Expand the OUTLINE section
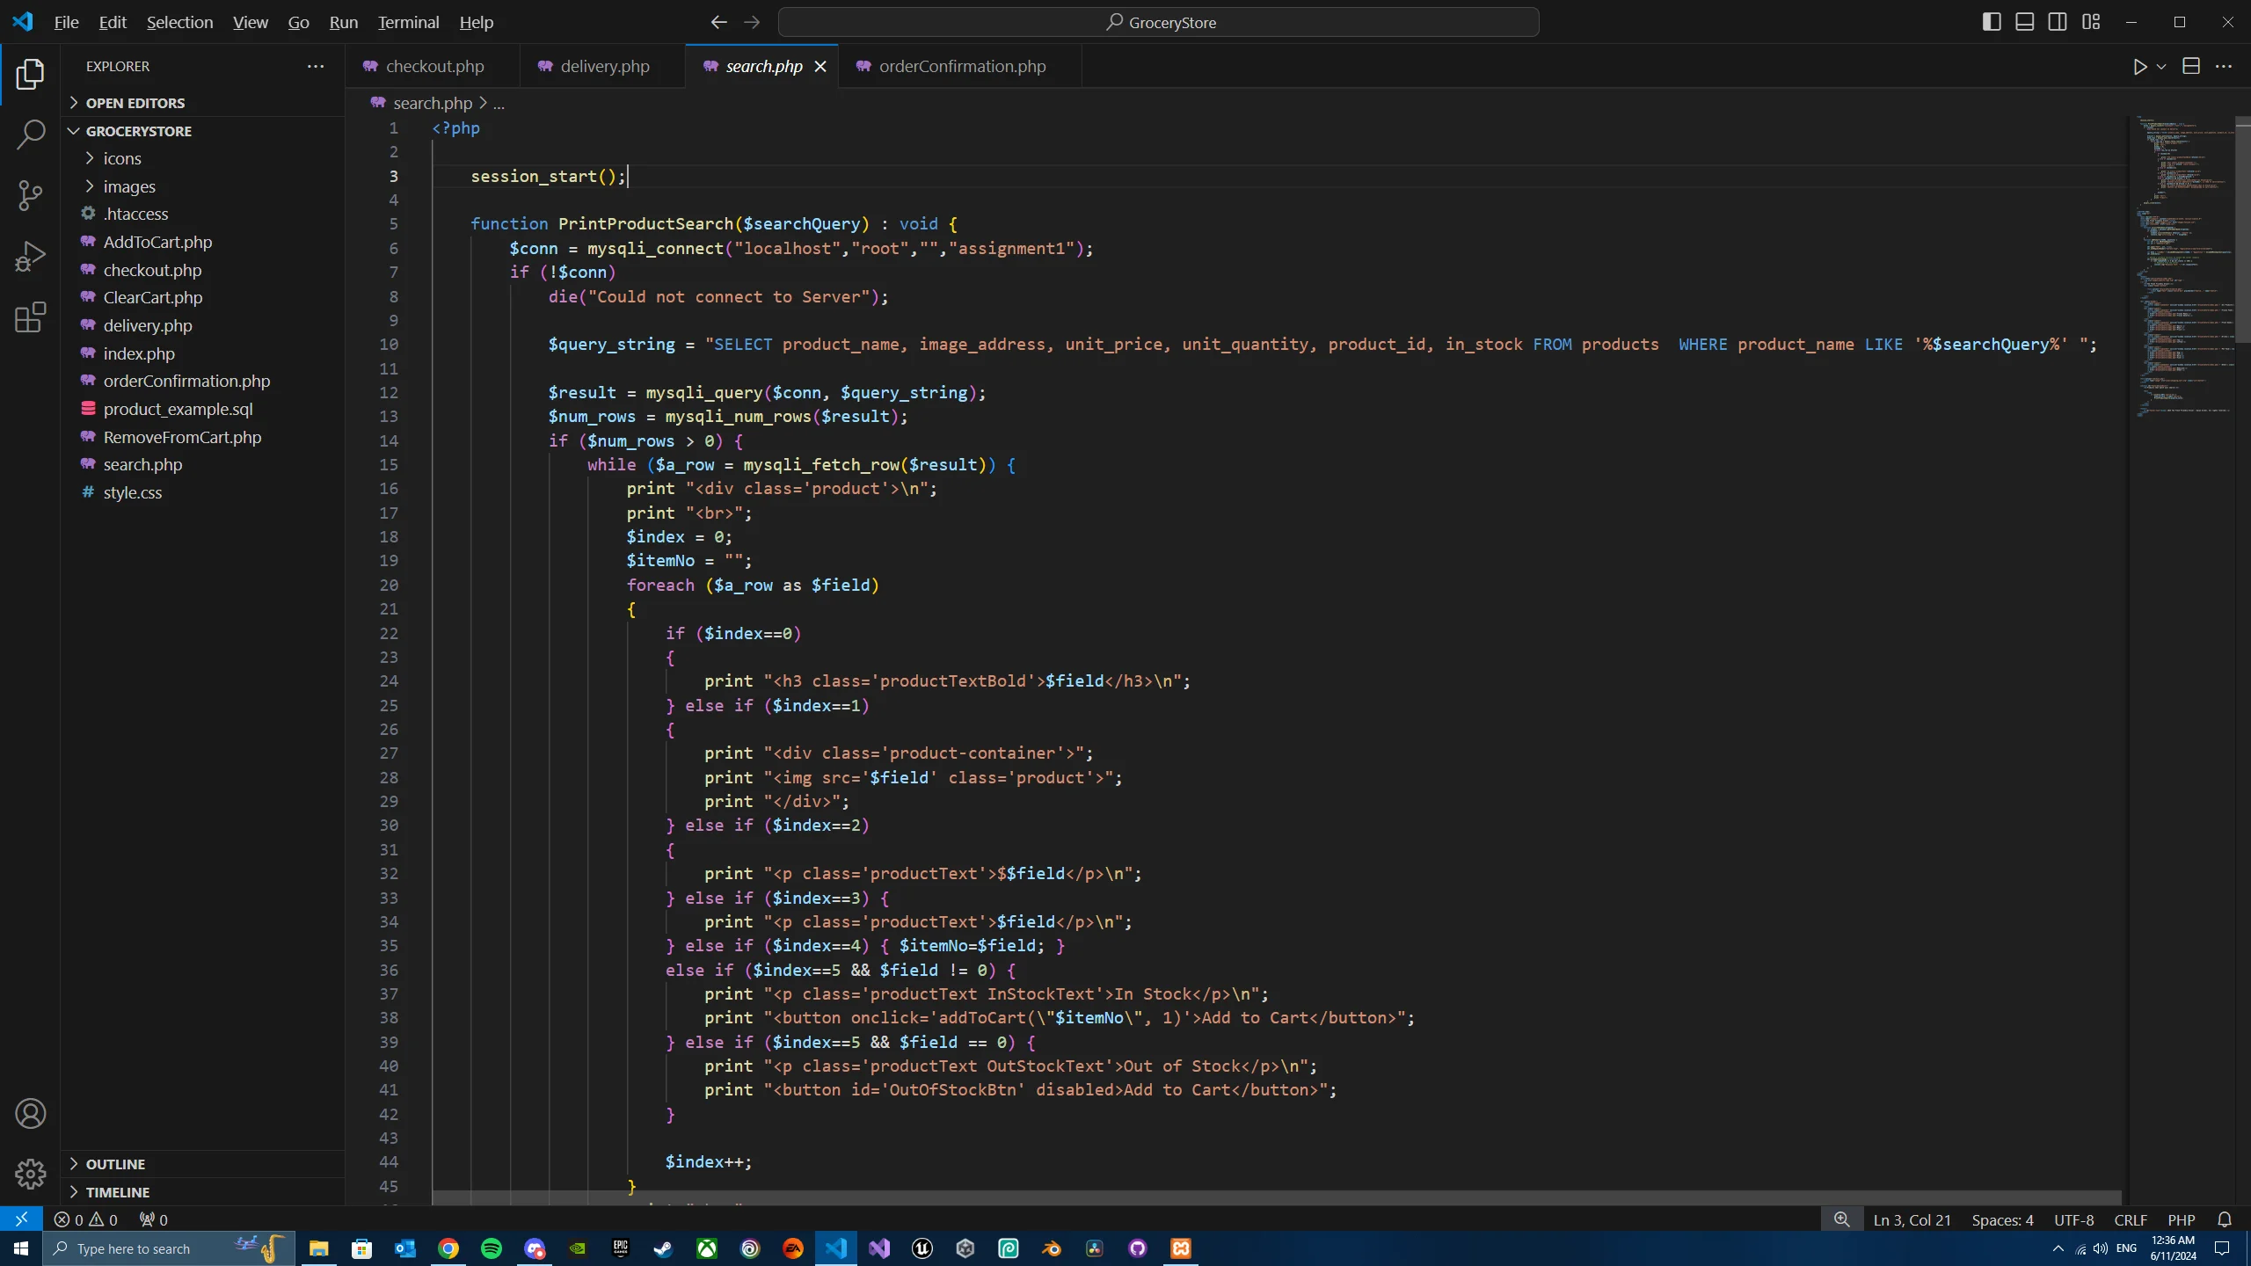2251x1266 pixels. pyautogui.click(x=115, y=1164)
